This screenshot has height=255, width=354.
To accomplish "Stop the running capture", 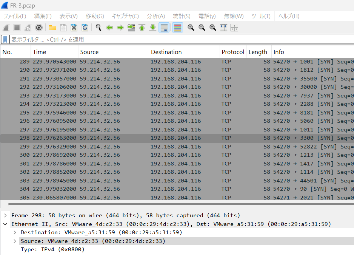I will 17,28.
